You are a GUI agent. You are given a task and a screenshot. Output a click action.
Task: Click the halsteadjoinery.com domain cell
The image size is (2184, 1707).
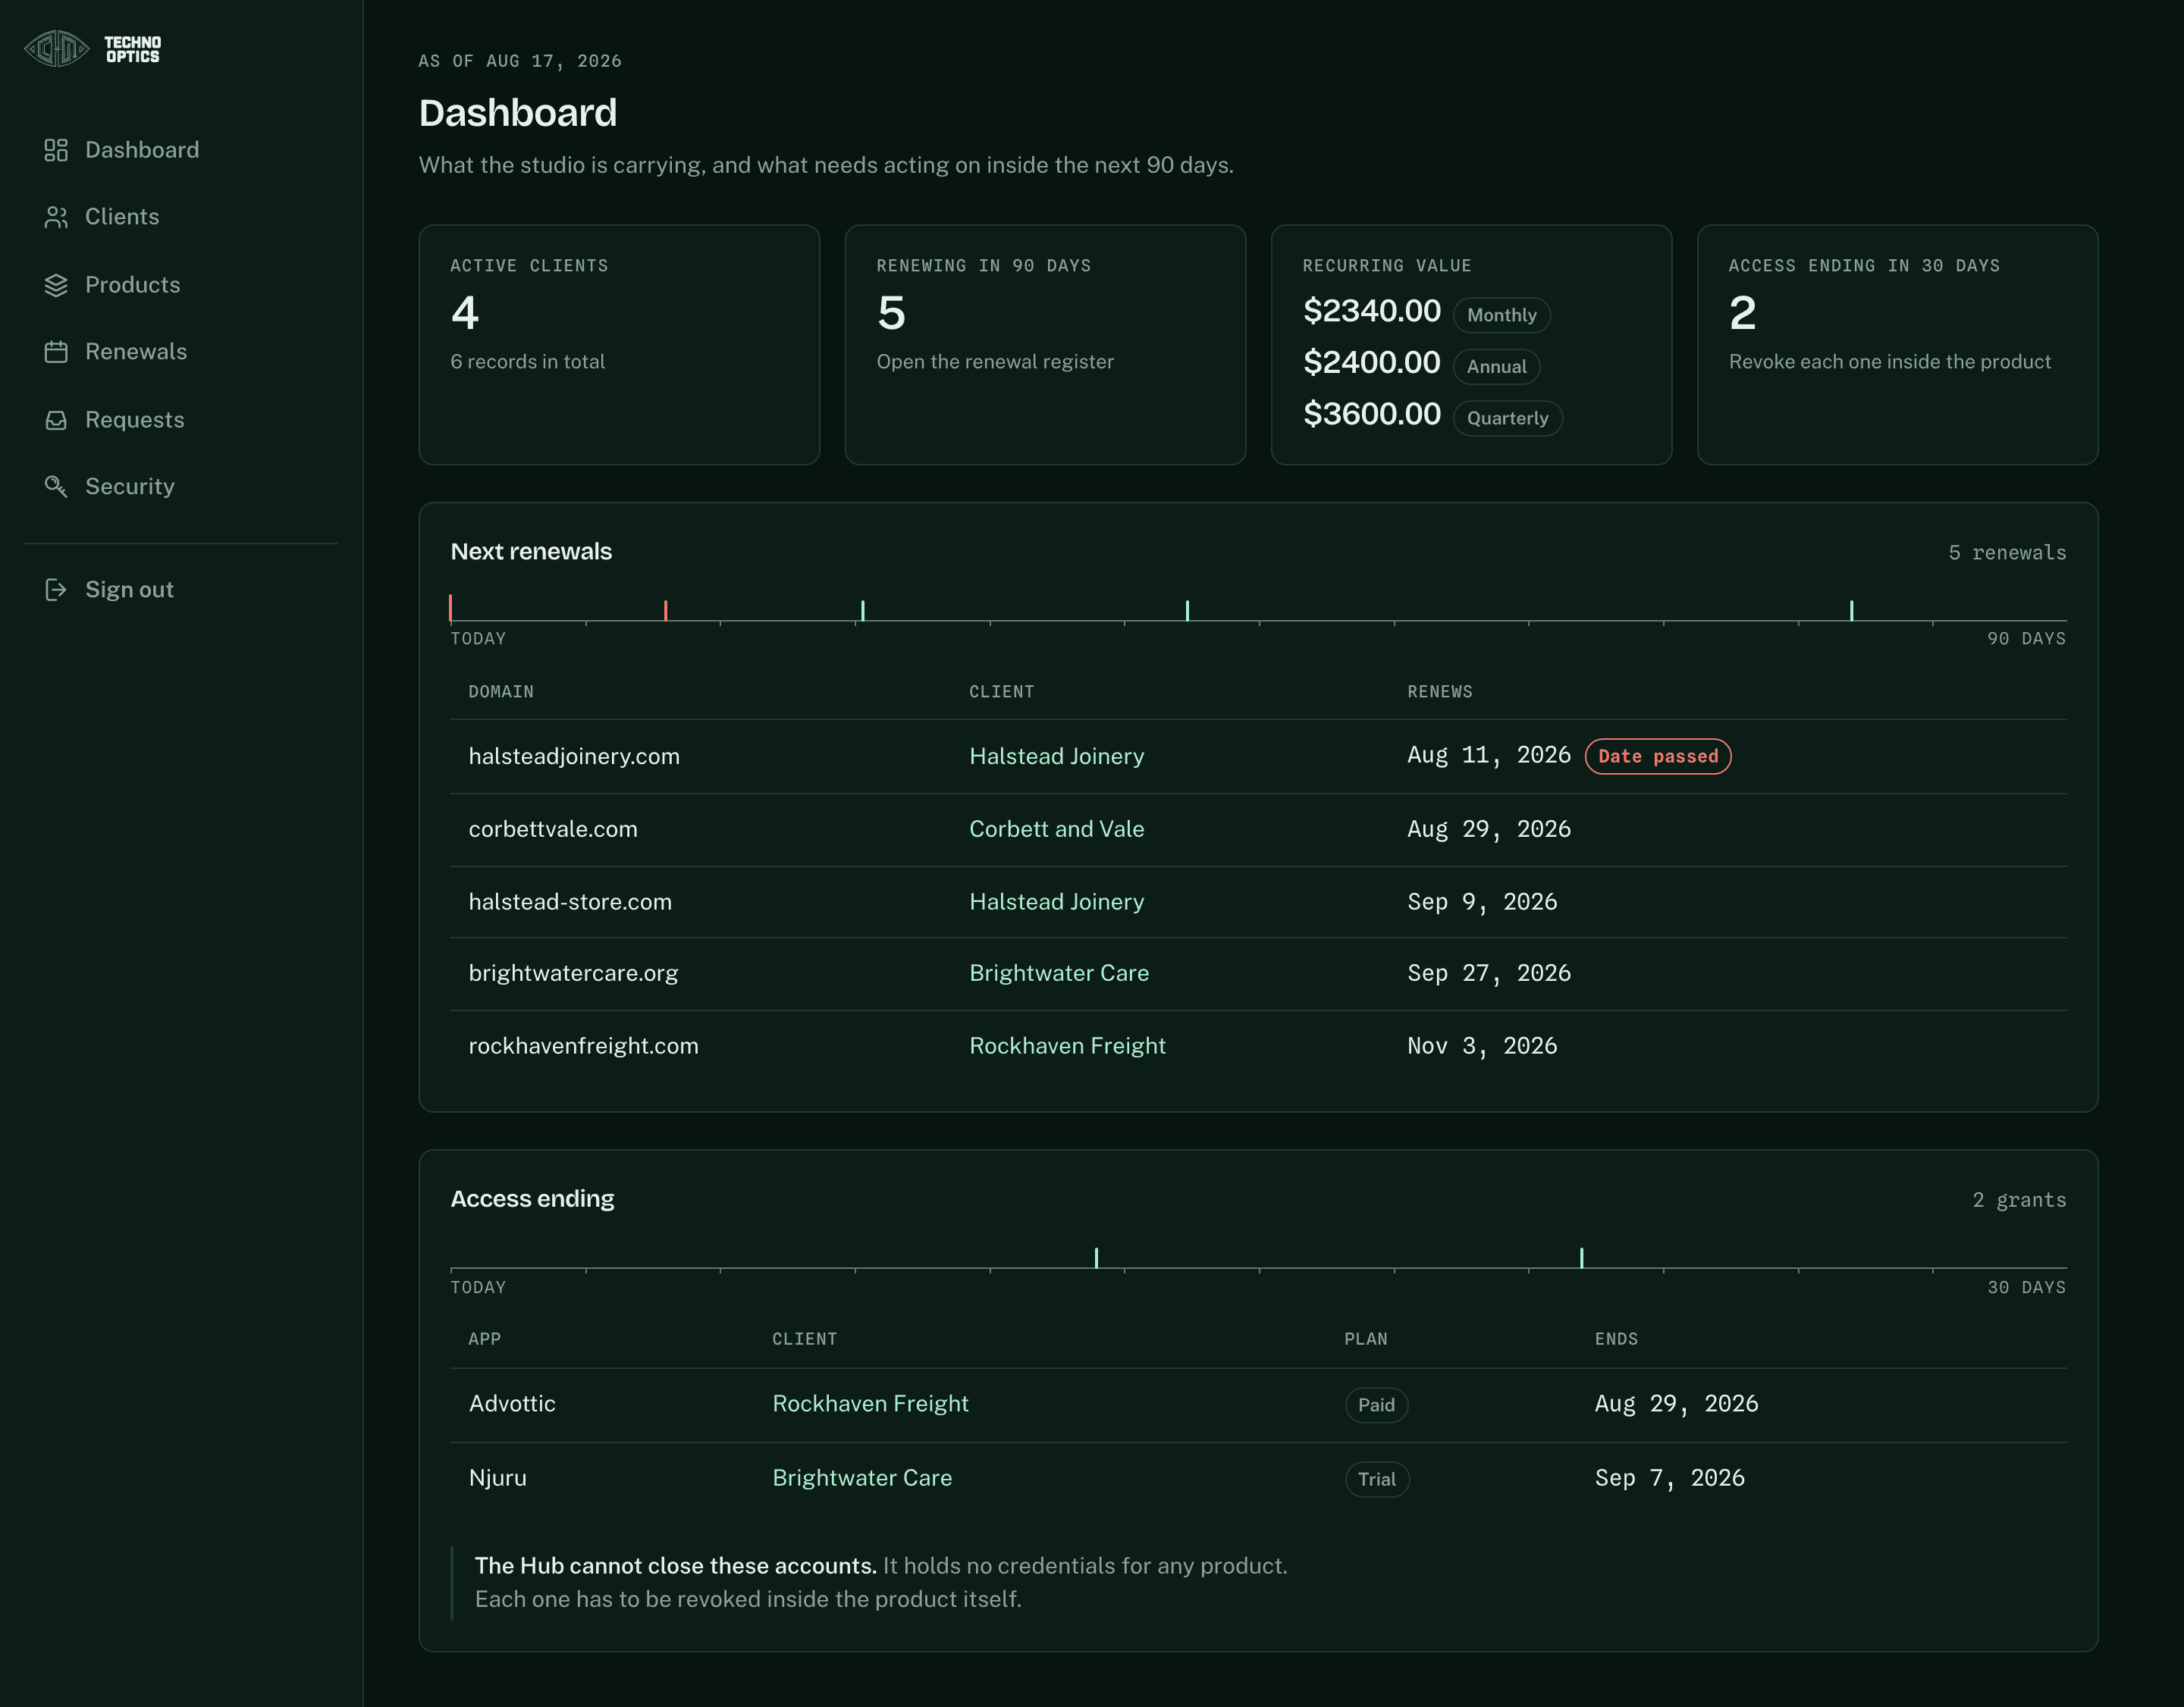point(574,756)
